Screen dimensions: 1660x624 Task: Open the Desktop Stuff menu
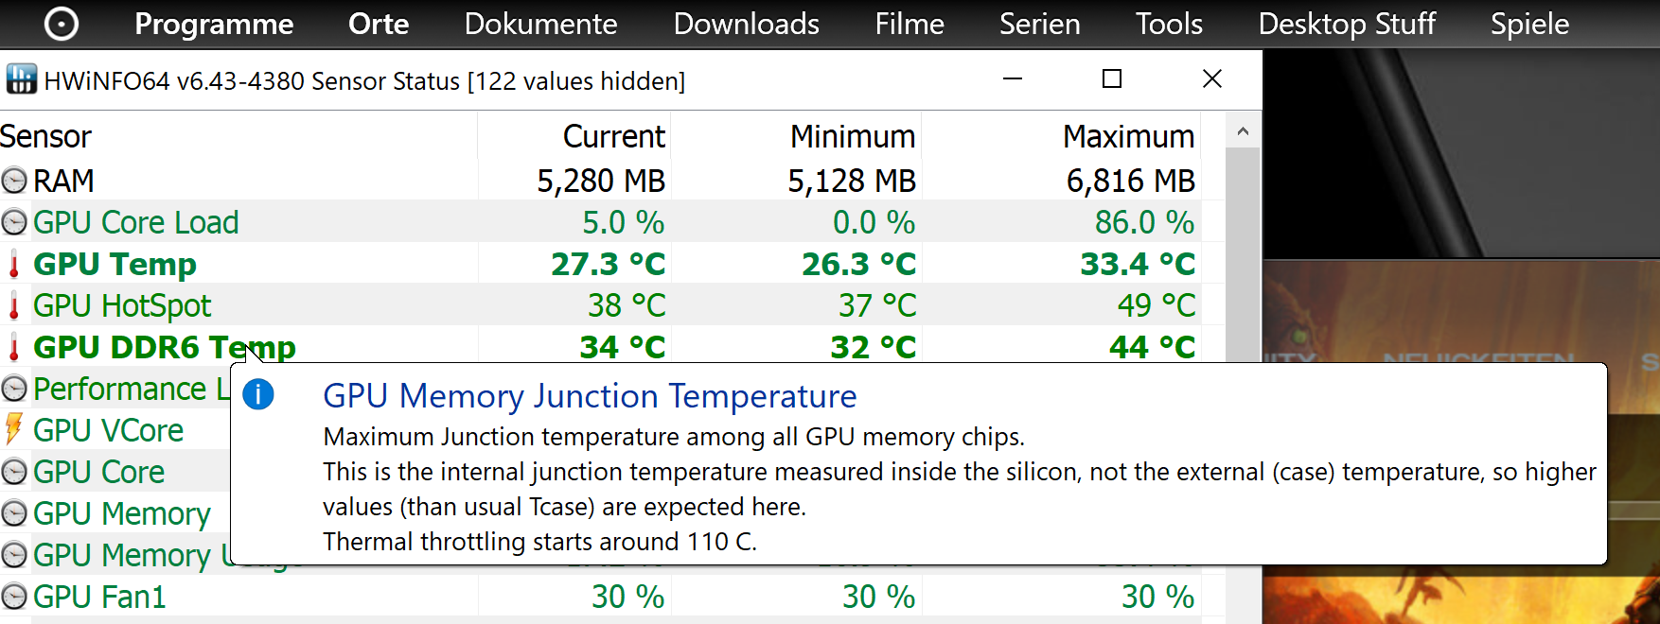coord(1347,24)
